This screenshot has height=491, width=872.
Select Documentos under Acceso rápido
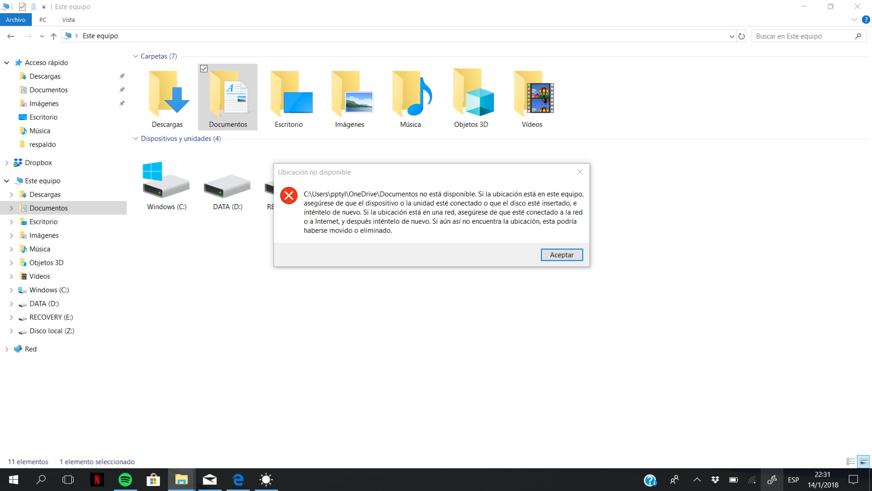(48, 90)
